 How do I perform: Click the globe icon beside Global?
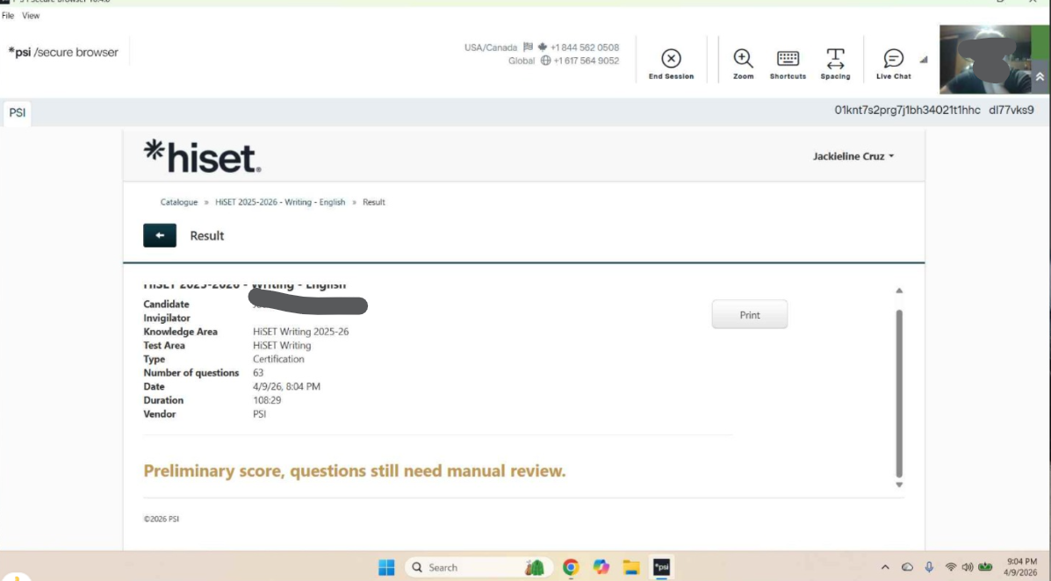tap(545, 61)
